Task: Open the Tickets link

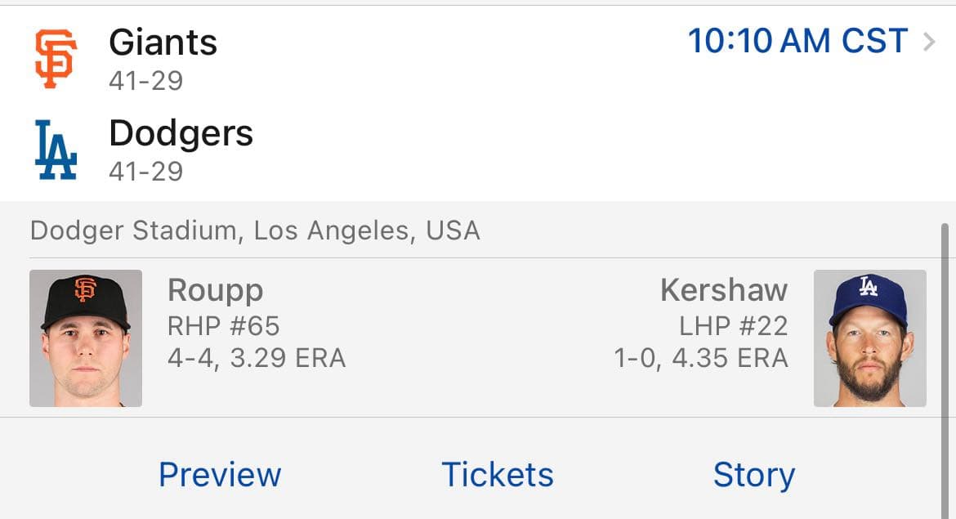Action: (498, 475)
